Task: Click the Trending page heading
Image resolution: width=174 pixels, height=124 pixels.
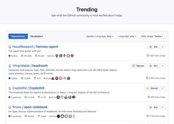Action: 87,9
